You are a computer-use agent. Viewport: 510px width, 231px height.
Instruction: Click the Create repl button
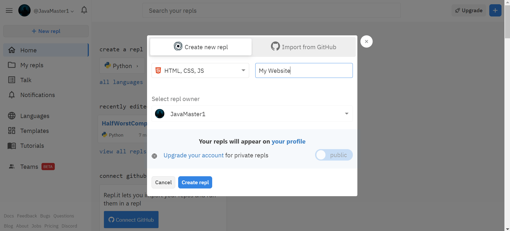tap(195, 182)
